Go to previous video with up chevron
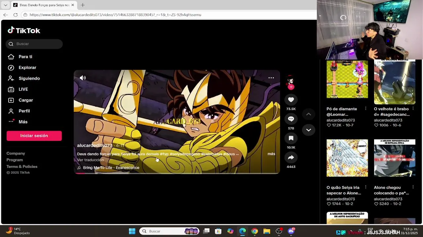 click(x=308, y=114)
